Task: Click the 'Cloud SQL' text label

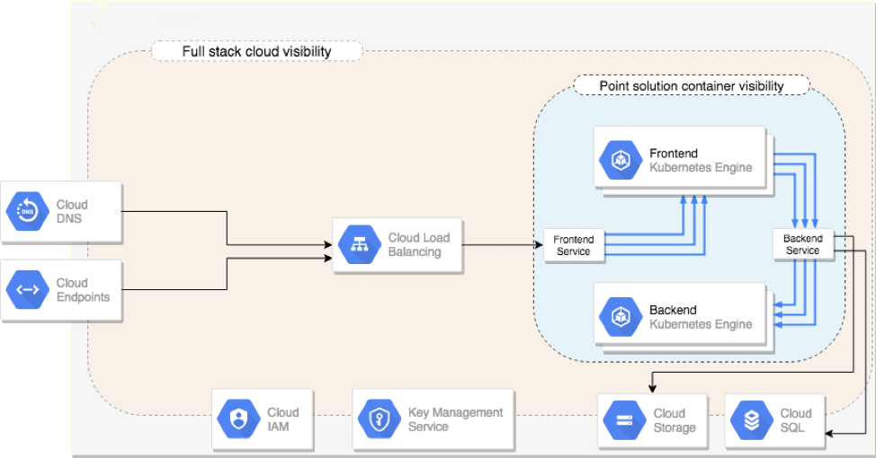Action: pos(796,420)
